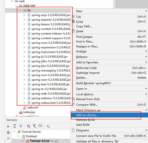This screenshot has height=143, width=148.
Task: Click the Tomcat Server node icon
Action: [19, 132]
